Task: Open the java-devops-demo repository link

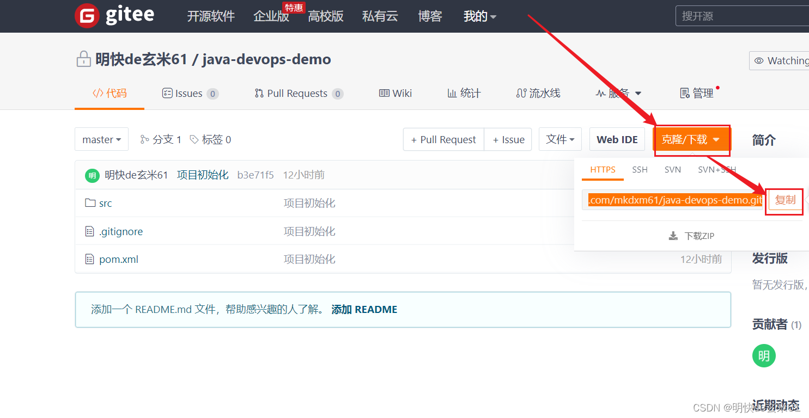Action: coord(266,59)
